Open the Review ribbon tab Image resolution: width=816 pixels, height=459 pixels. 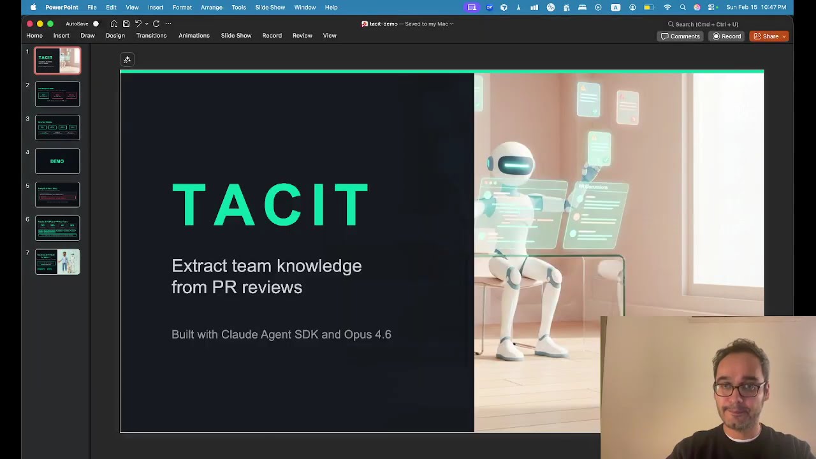tap(302, 36)
